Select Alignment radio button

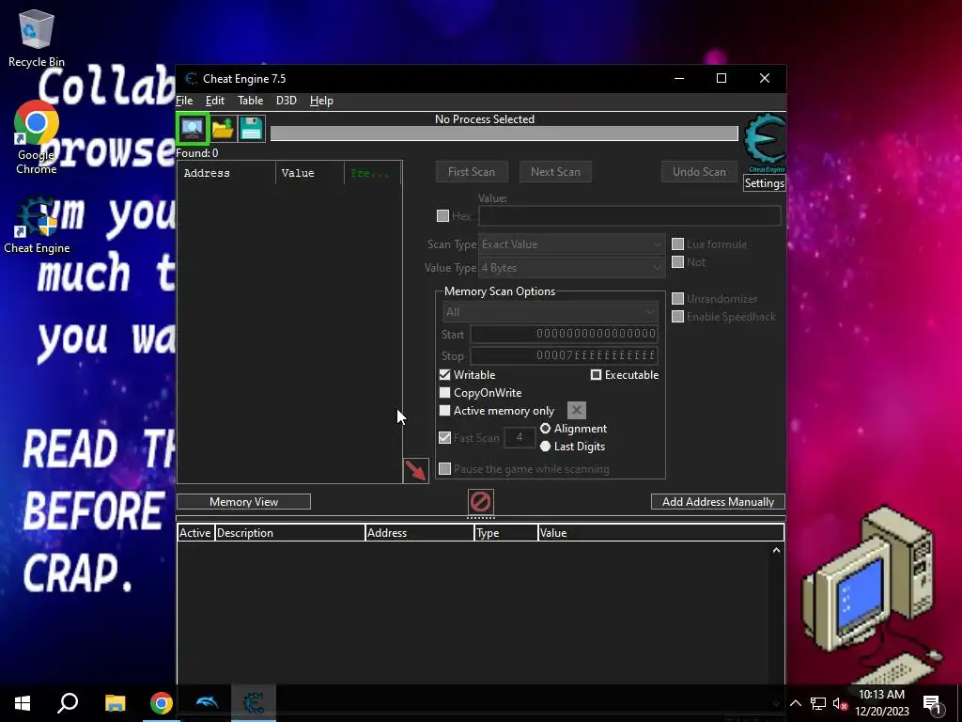[x=545, y=429]
